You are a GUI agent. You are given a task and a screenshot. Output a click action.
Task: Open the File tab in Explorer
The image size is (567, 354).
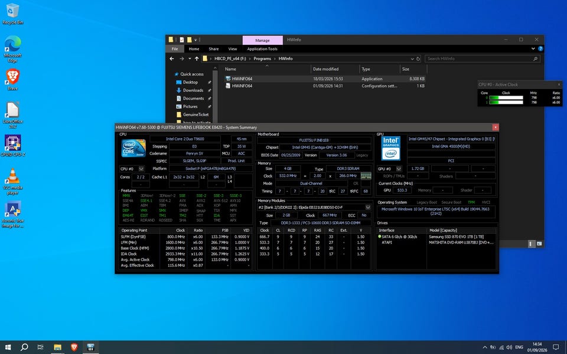(175, 49)
